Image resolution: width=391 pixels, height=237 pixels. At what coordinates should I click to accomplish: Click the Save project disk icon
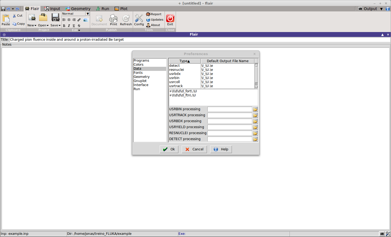[x=55, y=18]
